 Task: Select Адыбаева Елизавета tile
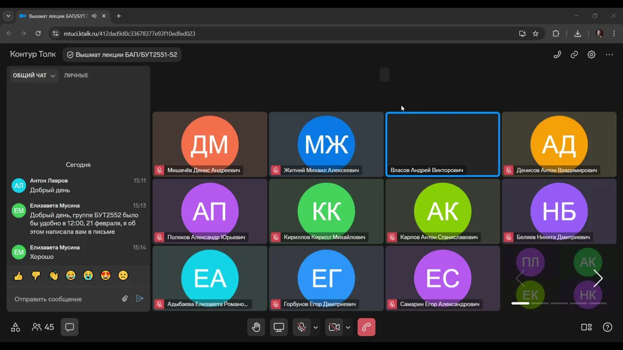pyautogui.click(x=210, y=278)
